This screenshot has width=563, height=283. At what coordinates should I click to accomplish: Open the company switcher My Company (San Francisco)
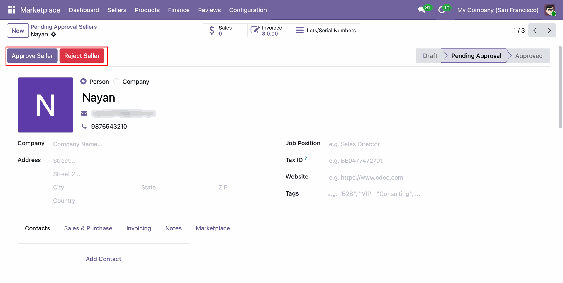click(x=498, y=10)
